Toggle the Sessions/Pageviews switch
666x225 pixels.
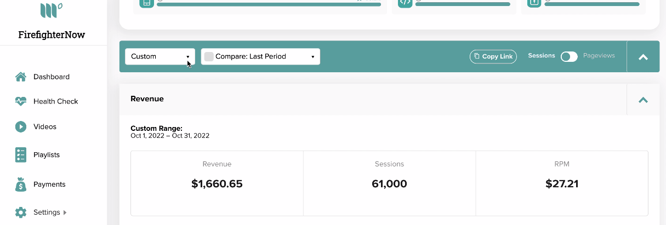569,56
